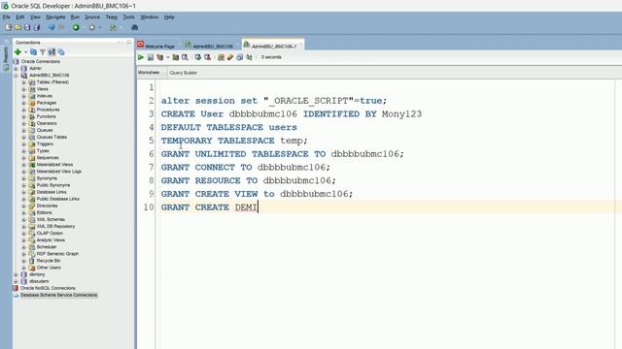Select the Materialized Views tree item
This screenshot has width=622, height=349.
pyautogui.click(x=54, y=165)
